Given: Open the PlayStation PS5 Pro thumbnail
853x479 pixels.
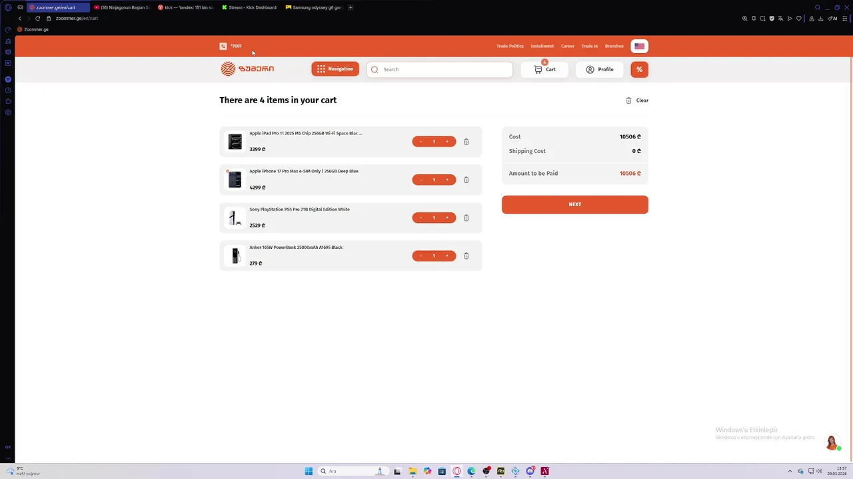Looking at the screenshot, I should point(235,218).
